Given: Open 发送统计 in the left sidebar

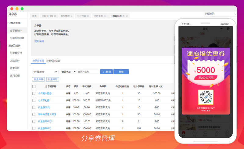Looking at the screenshot, I should [x=14, y=61].
